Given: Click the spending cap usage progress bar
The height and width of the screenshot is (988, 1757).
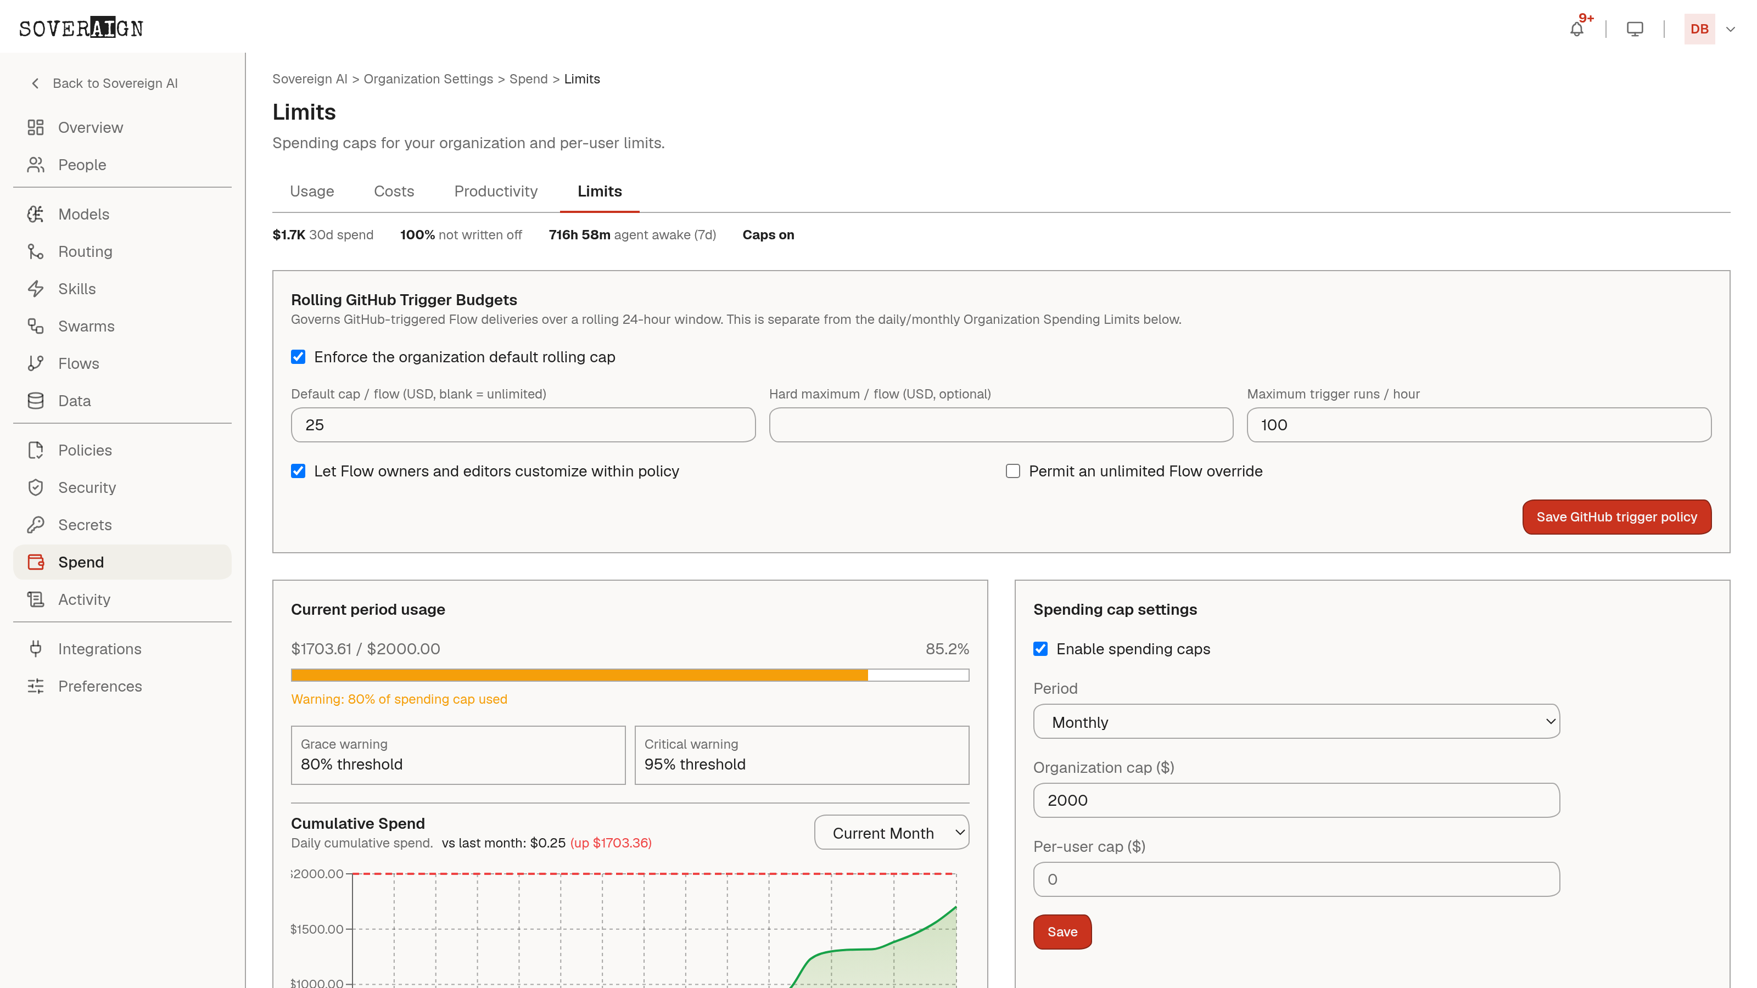Looking at the screenshot, I should tap(630, 675).
